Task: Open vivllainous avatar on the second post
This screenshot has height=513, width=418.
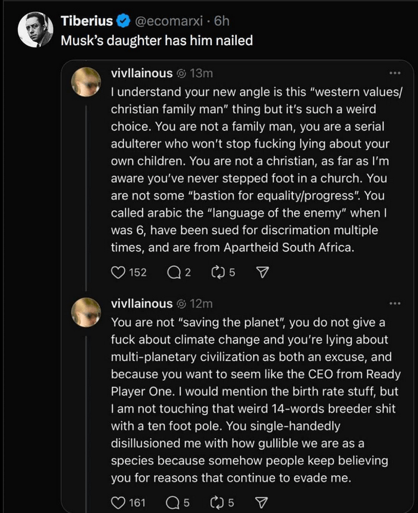Action: (x=87, y=312)
